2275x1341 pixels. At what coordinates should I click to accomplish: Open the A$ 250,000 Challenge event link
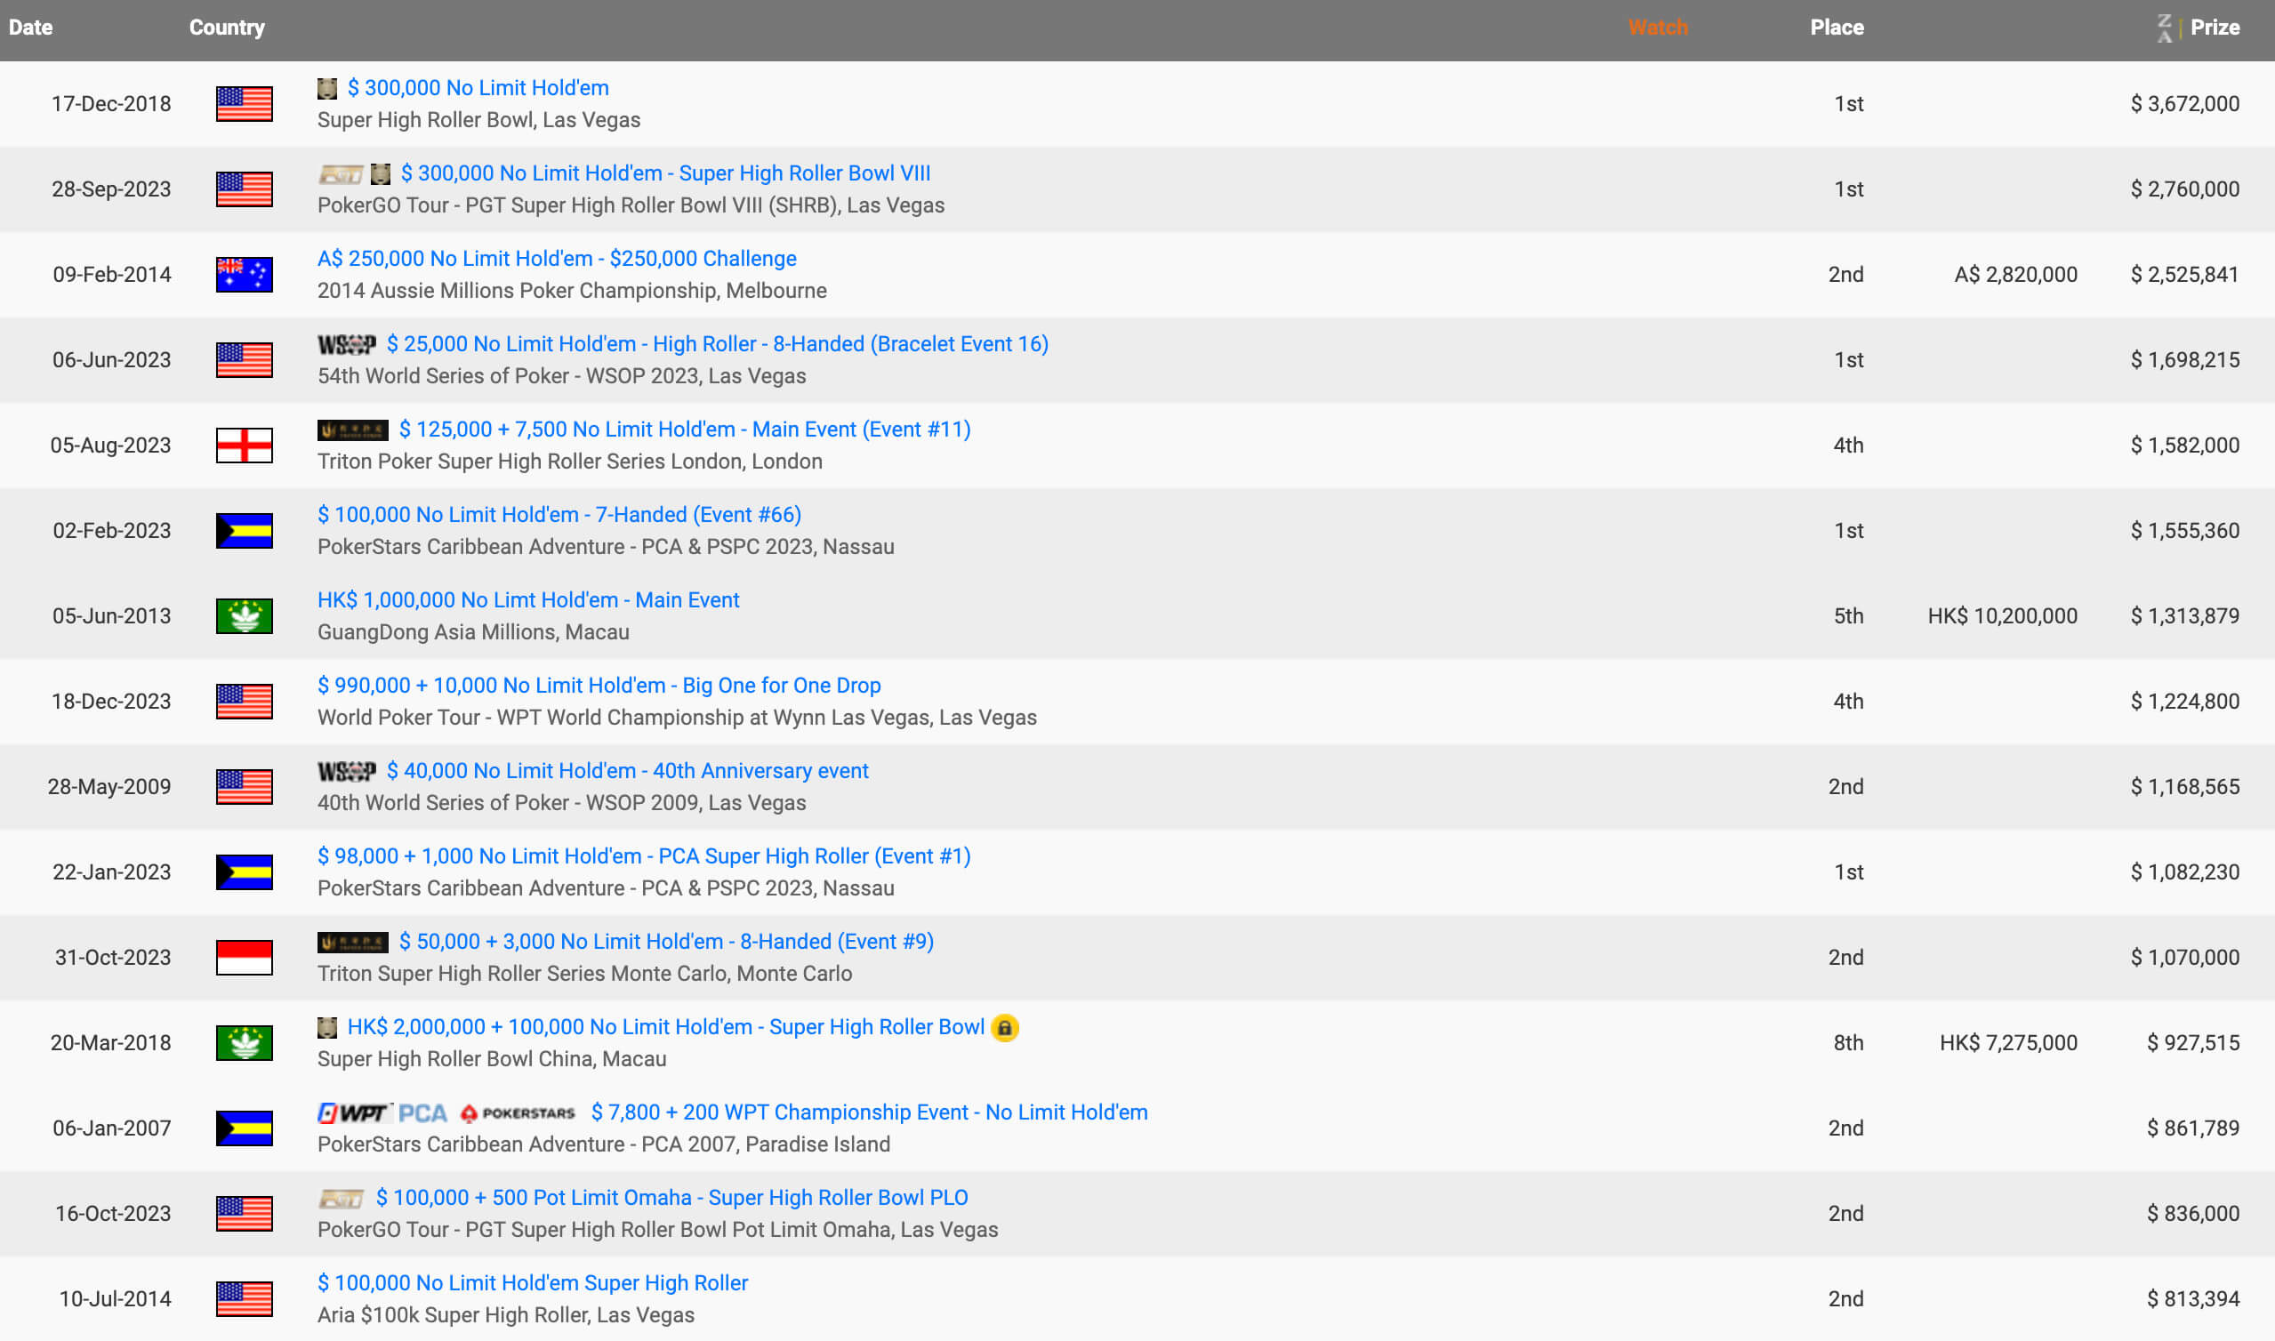coord(557,260)
